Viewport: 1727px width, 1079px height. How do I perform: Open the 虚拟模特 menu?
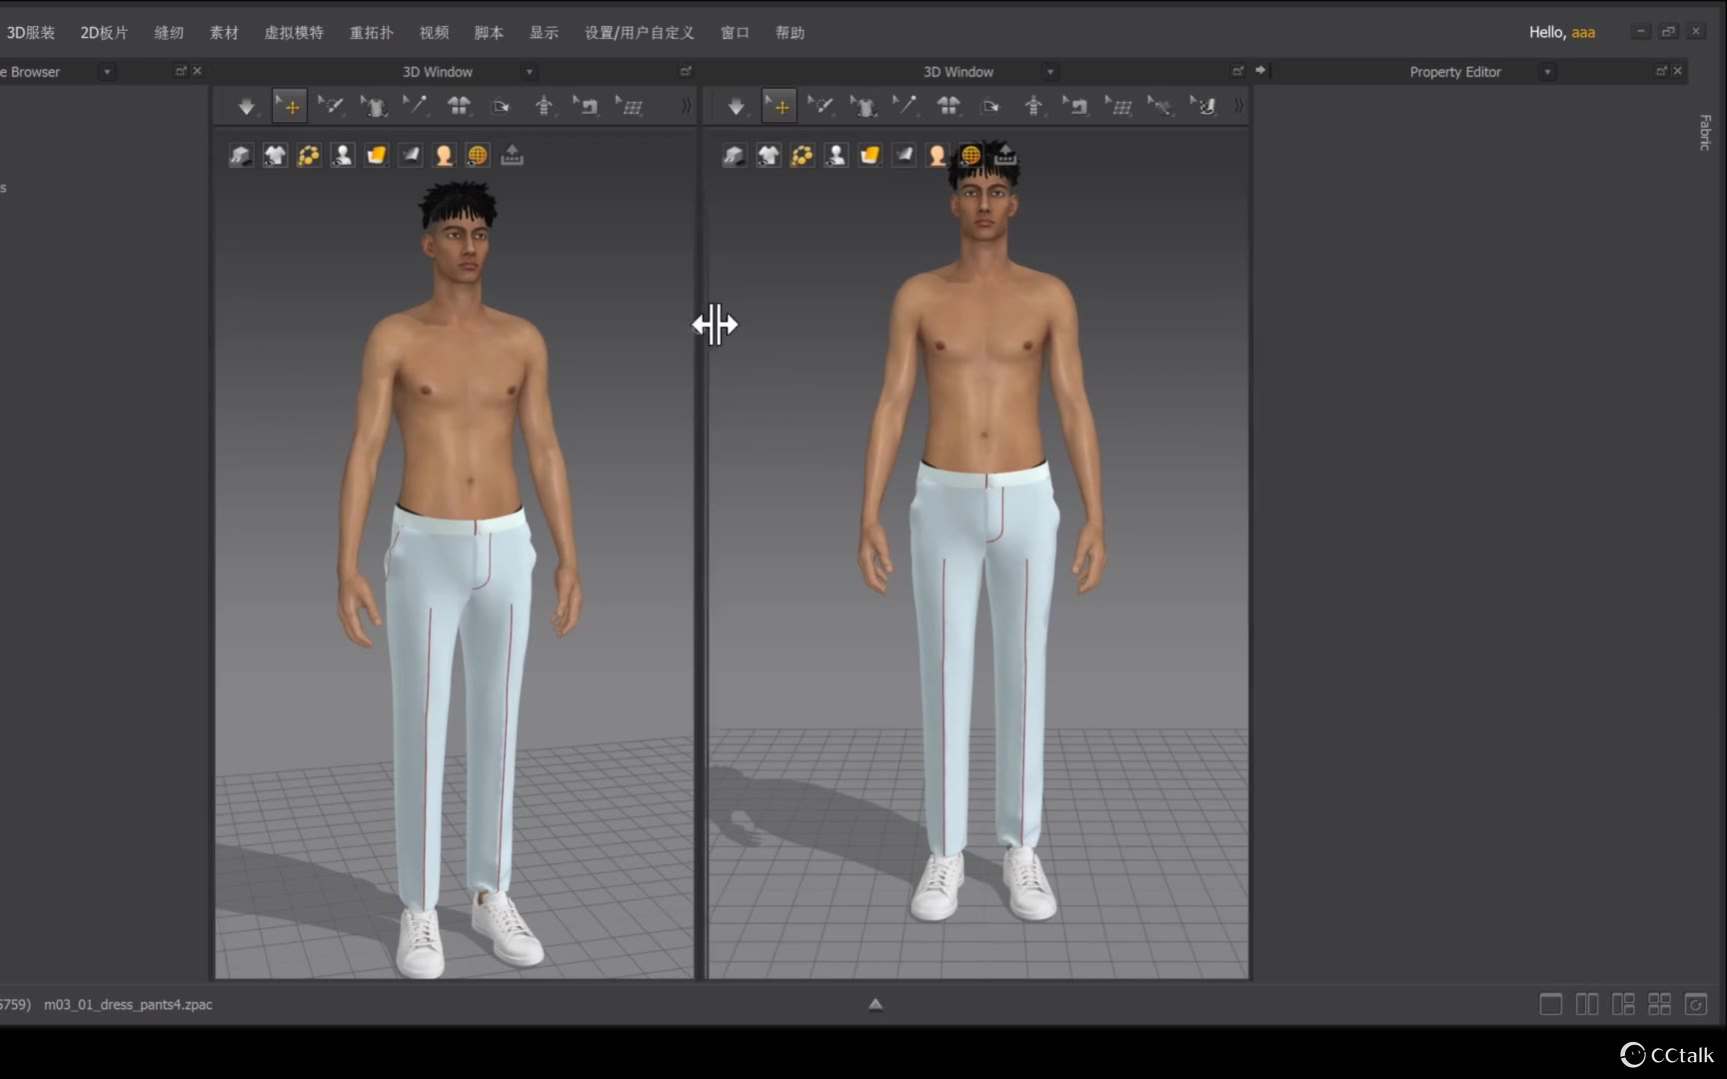294,33
